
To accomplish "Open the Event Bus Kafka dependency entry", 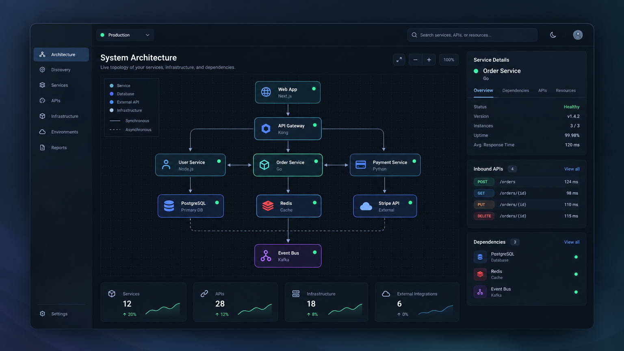I will tap(526, 292).
